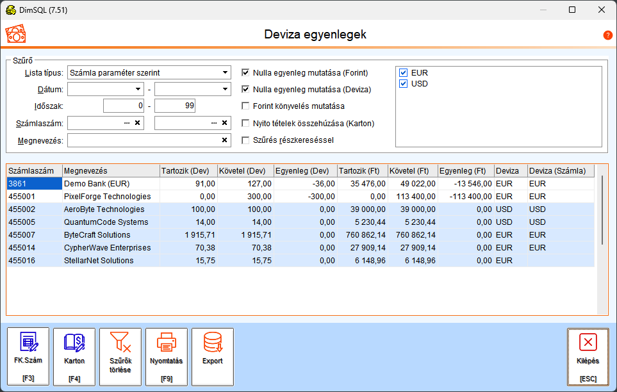Open FK.Szám ledger account [F3]

tap(28, 357)
